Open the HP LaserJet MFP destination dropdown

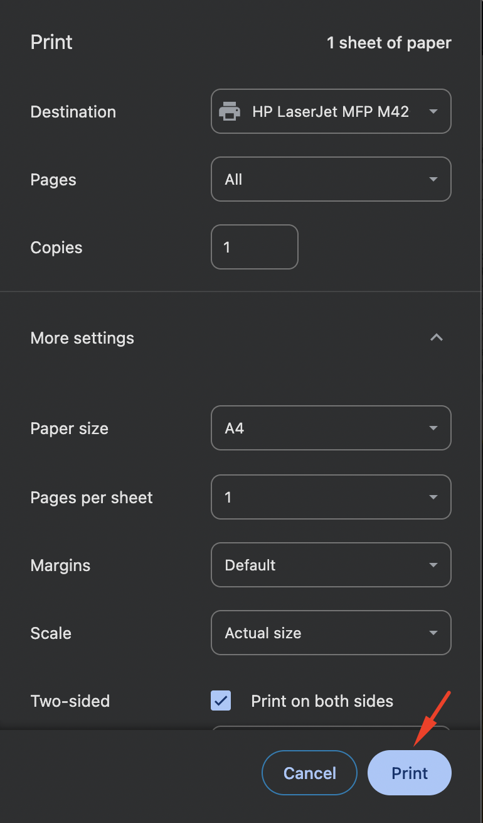click(x=331, y=112)
